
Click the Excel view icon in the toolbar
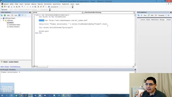[2, 7]
